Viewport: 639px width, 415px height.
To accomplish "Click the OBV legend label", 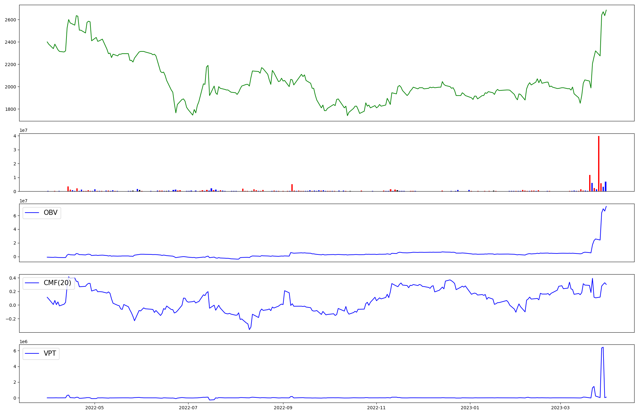I will [x=50, y=213].
